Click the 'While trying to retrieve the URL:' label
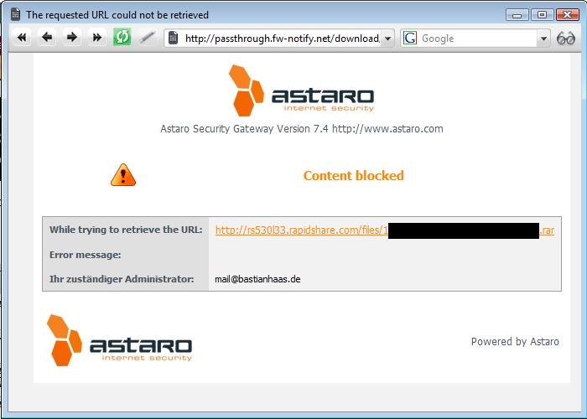The width and height of the screenshot is (587, 419). tap(126, 230)
